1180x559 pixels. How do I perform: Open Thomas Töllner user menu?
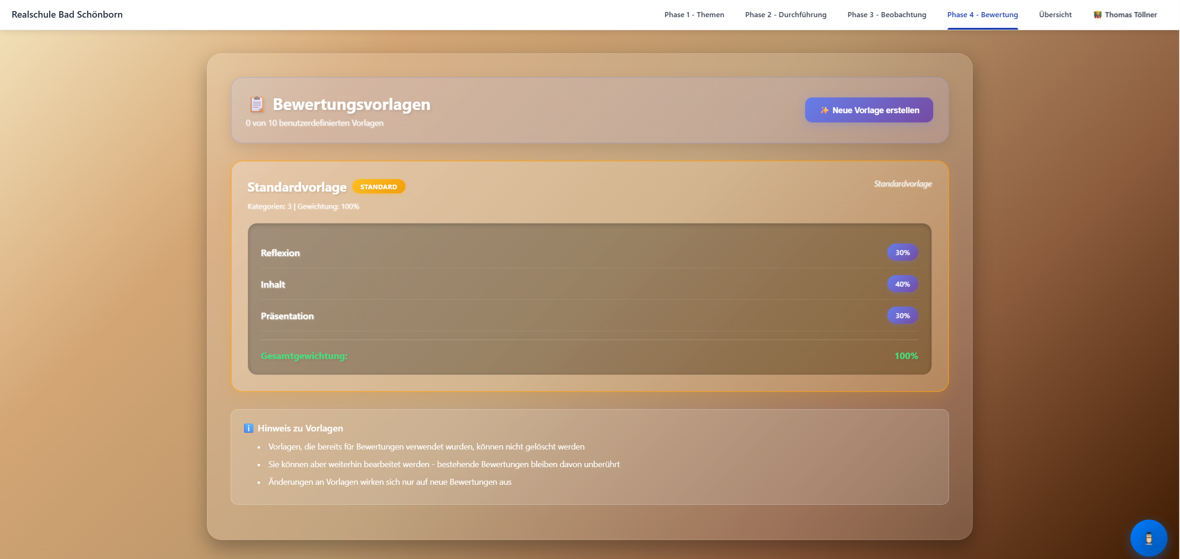pyautogui.click(x=1130, y=15)
